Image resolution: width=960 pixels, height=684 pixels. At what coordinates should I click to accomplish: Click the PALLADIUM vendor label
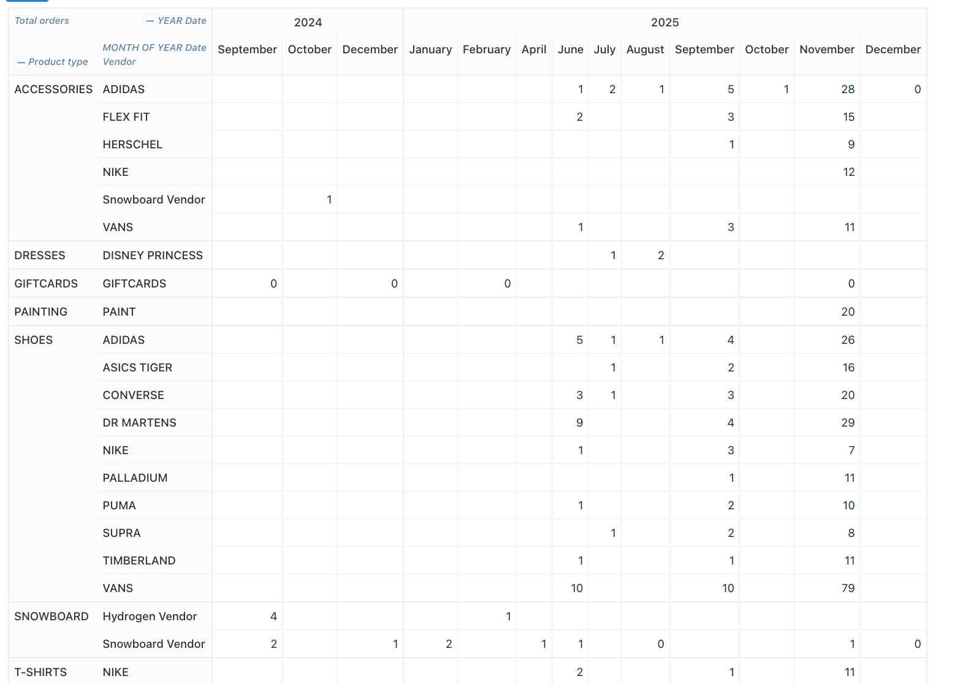click(135, 478)
